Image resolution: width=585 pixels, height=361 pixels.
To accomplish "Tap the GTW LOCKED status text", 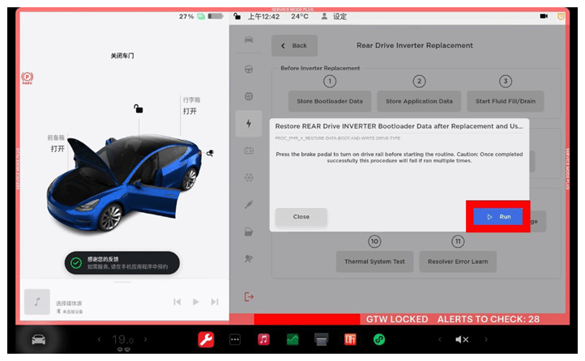I will click(397, 319).
